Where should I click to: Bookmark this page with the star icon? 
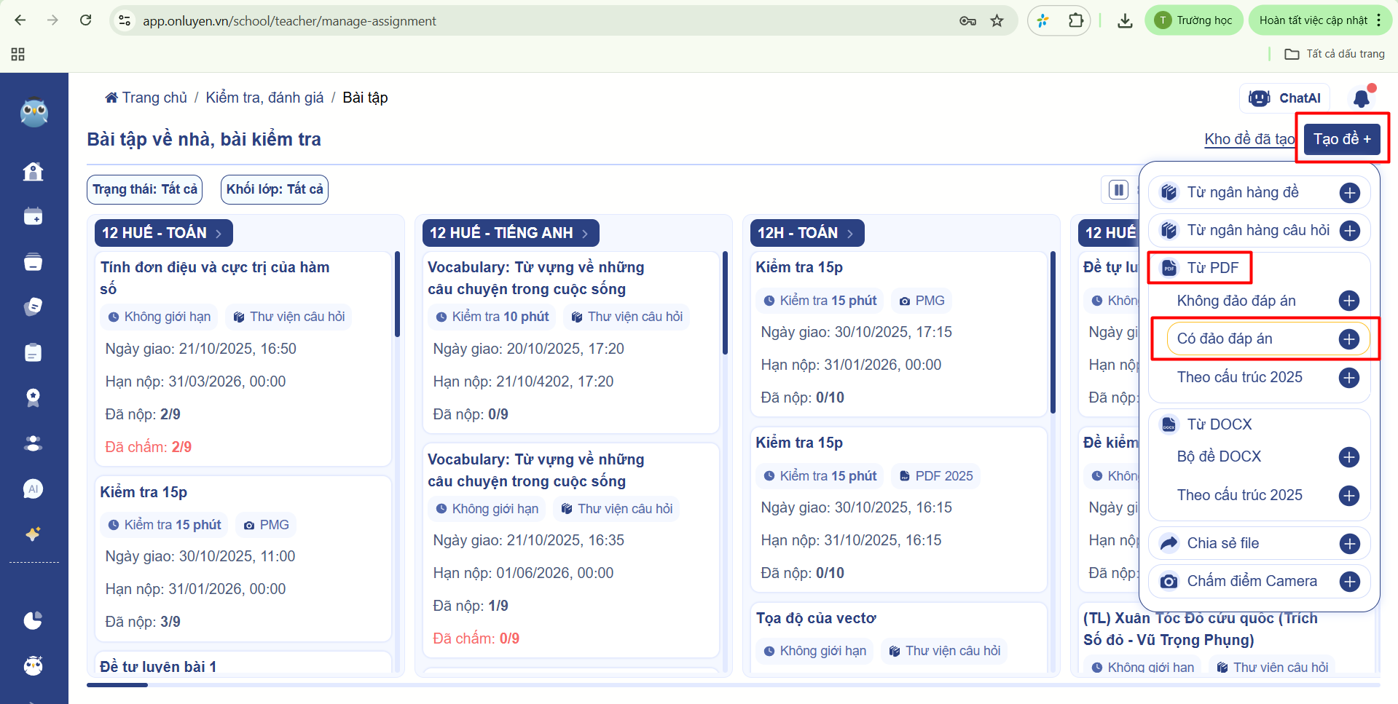click(x=997, y=20)
